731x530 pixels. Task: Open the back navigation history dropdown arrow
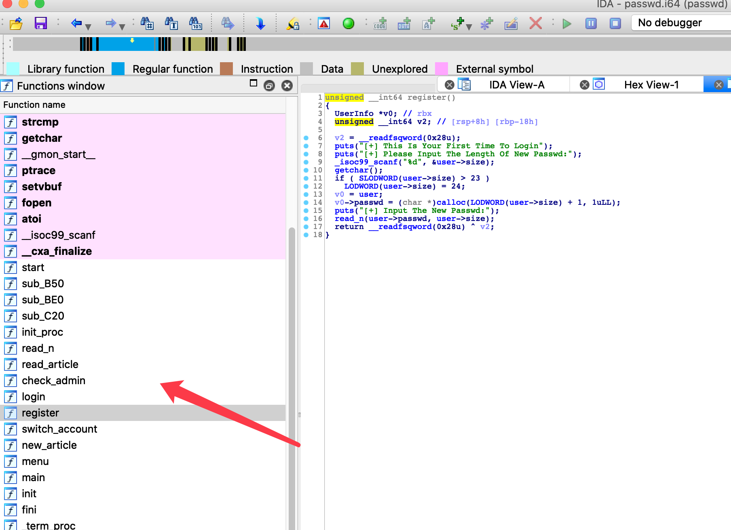pyautogui.click(x=88, y=27)
